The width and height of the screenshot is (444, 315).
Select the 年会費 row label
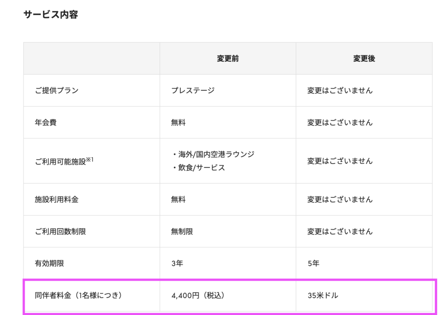click(x=46, y=123)
